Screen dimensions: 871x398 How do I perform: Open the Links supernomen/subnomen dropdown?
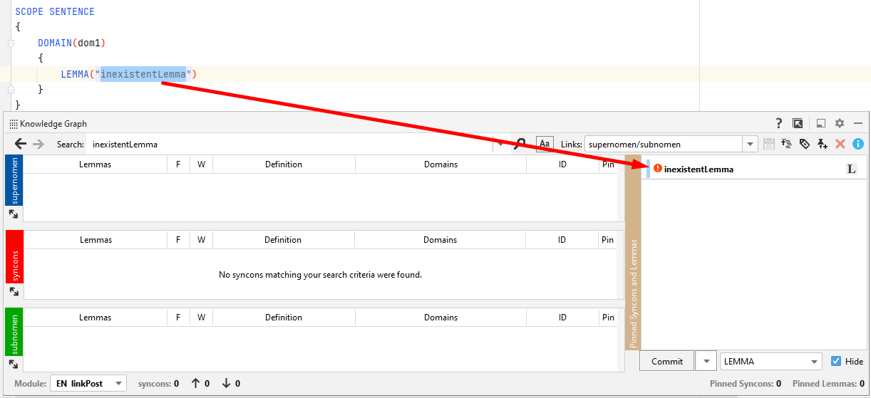tap(750, 145)
